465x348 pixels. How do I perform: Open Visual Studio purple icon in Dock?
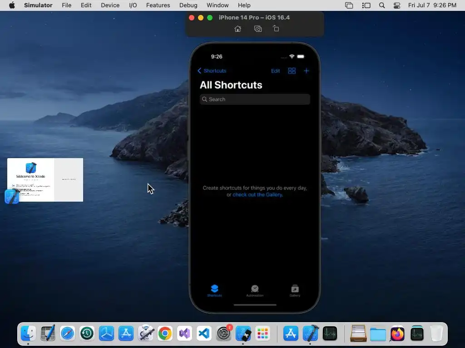pyautogui.click(x=184, y=333)
